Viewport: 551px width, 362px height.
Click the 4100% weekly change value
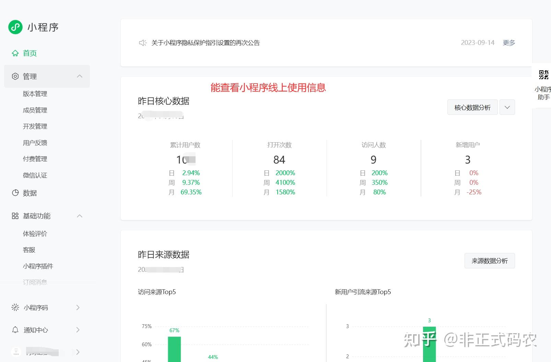285,182
